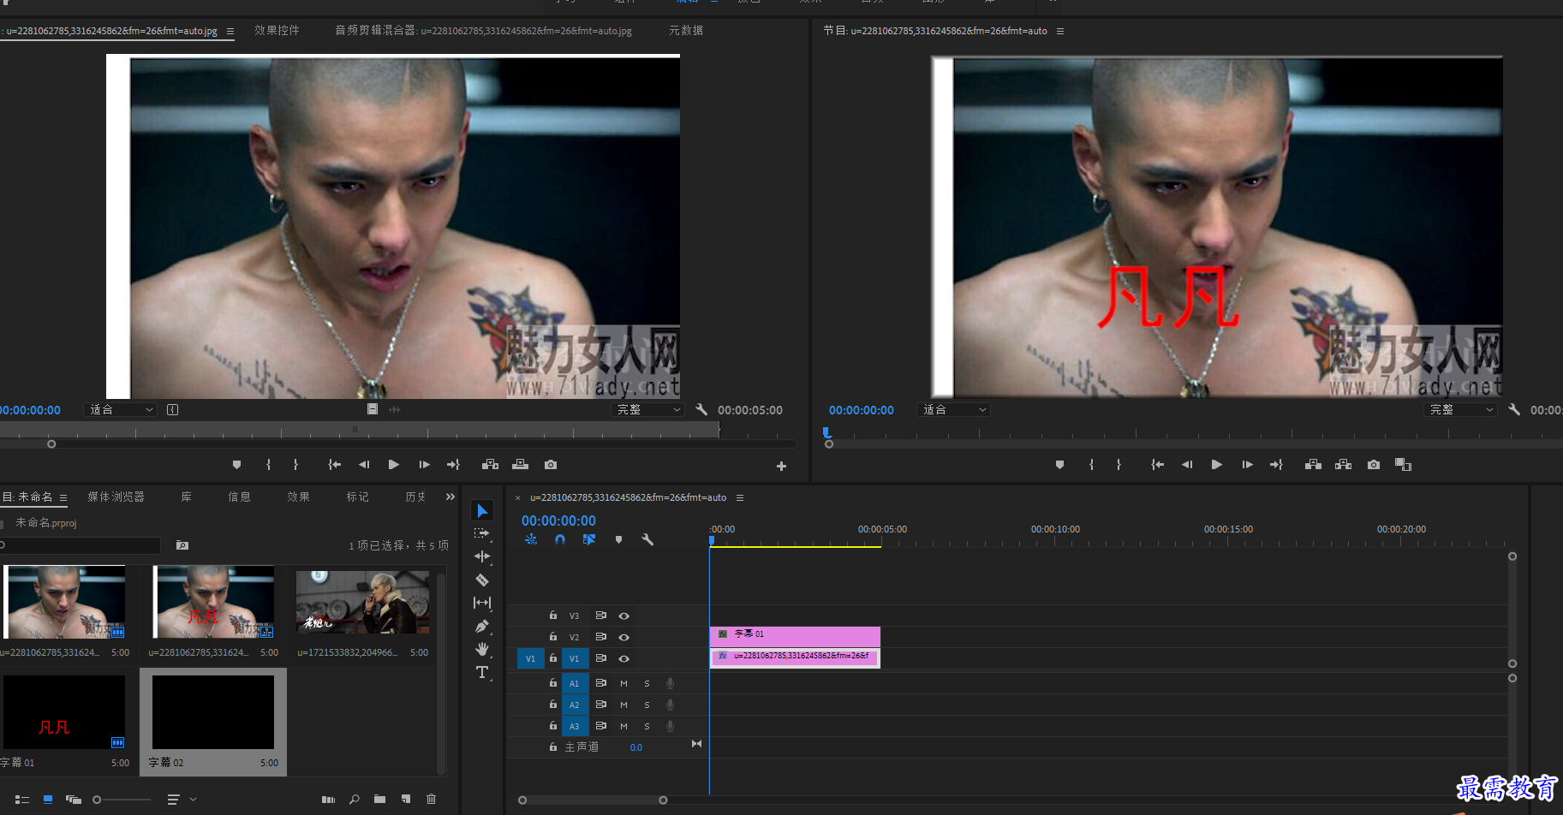Expand hidden project panel tabs chevron

pyautogui.click(x=450, y=497)
